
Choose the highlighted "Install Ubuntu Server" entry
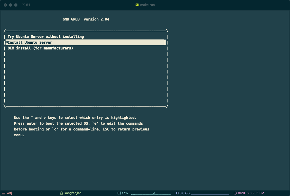(30, 42)
